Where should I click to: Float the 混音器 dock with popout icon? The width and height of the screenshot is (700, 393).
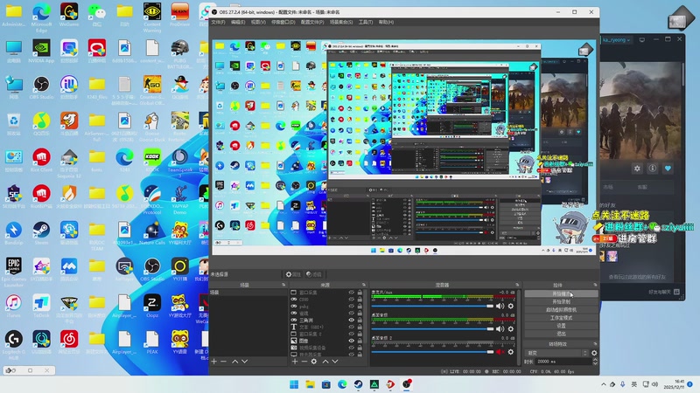click(517, 285)
